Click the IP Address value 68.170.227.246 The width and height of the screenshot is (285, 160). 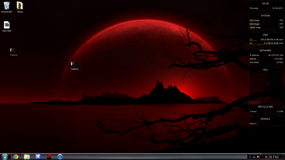[x=275, y=55]
